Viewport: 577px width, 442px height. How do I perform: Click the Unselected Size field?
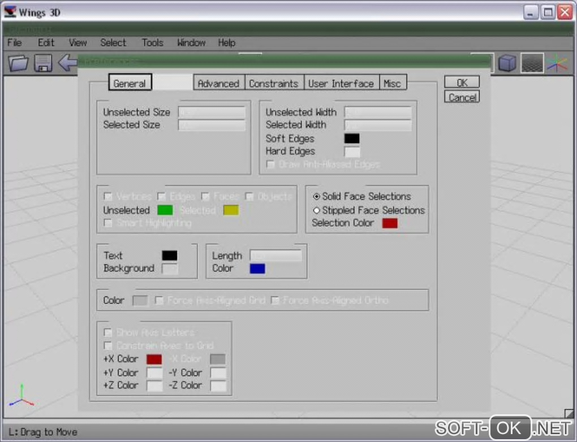coord(212,112)
